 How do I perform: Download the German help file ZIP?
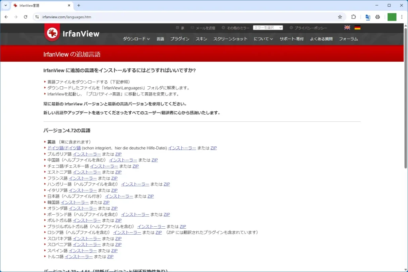214,148
